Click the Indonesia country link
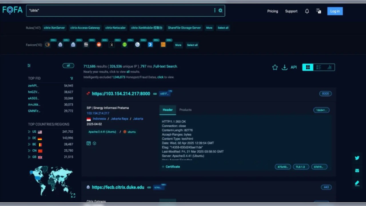The height and width of the screenshot is (206, 366). [99, 119]
